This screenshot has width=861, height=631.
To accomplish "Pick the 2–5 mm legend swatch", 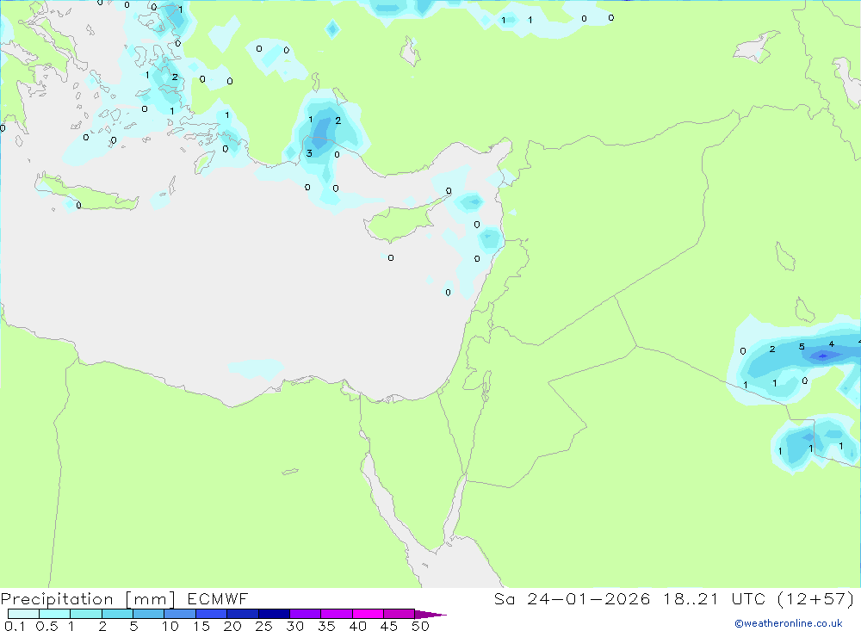I will click(x=117, y=614).
